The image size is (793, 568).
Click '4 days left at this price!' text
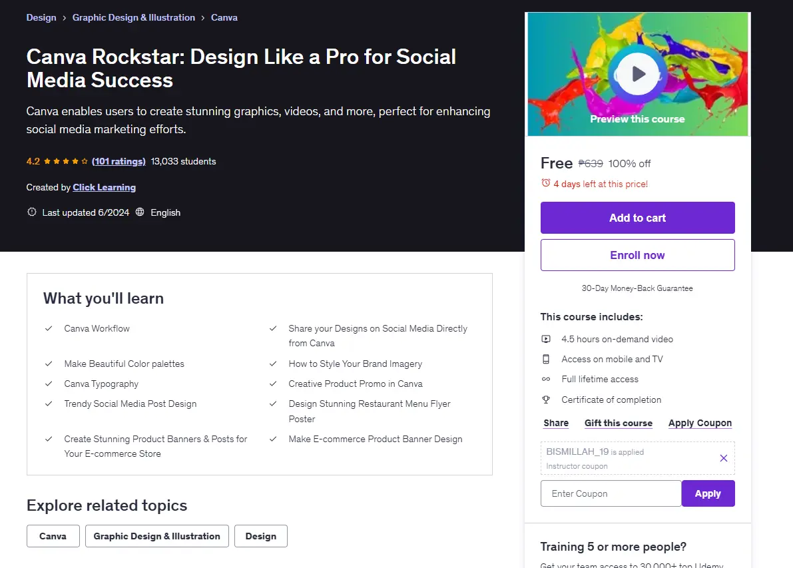point(601,184)
